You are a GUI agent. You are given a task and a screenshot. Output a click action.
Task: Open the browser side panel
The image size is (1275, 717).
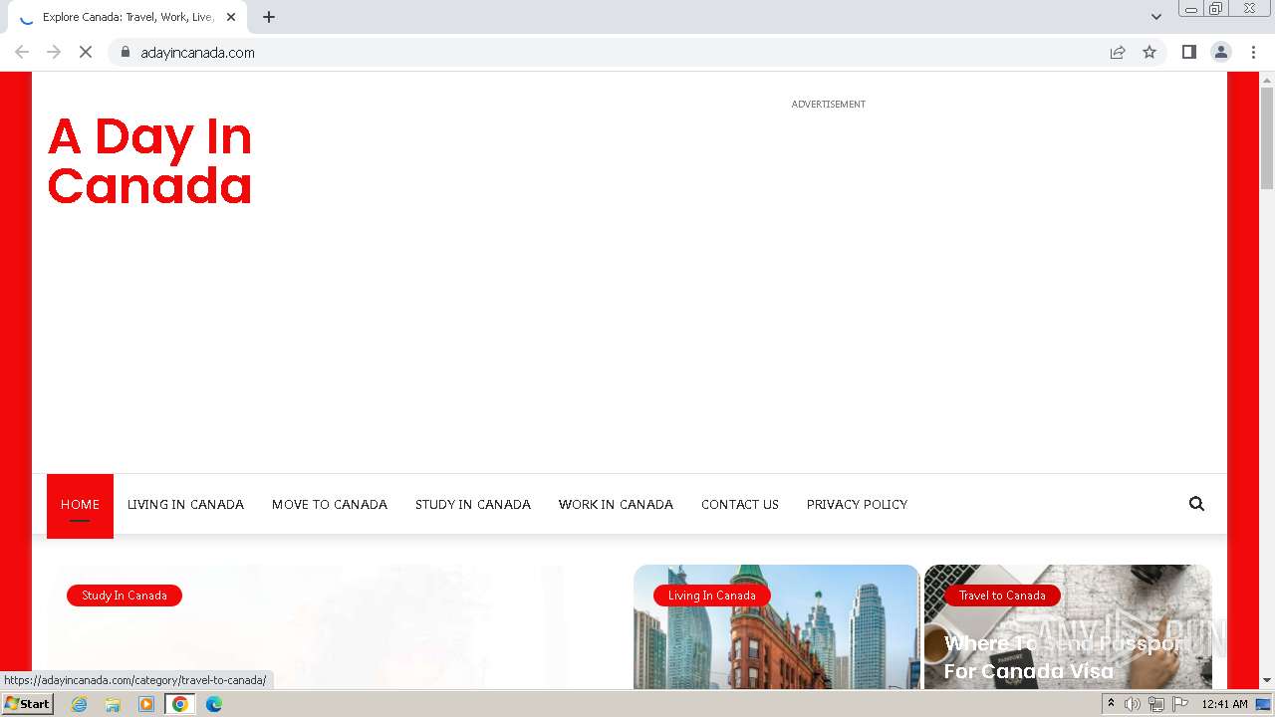pyautogui.click(x=1188, y=52)
